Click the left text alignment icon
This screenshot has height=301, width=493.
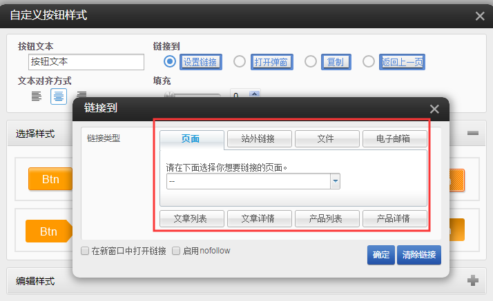(x=37, y=96)
